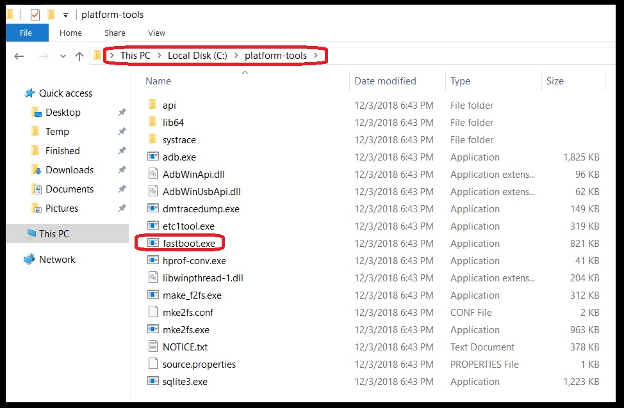
Task: Click the '1,825 KB' size of adb.exe
Action: tap(582, 157)
